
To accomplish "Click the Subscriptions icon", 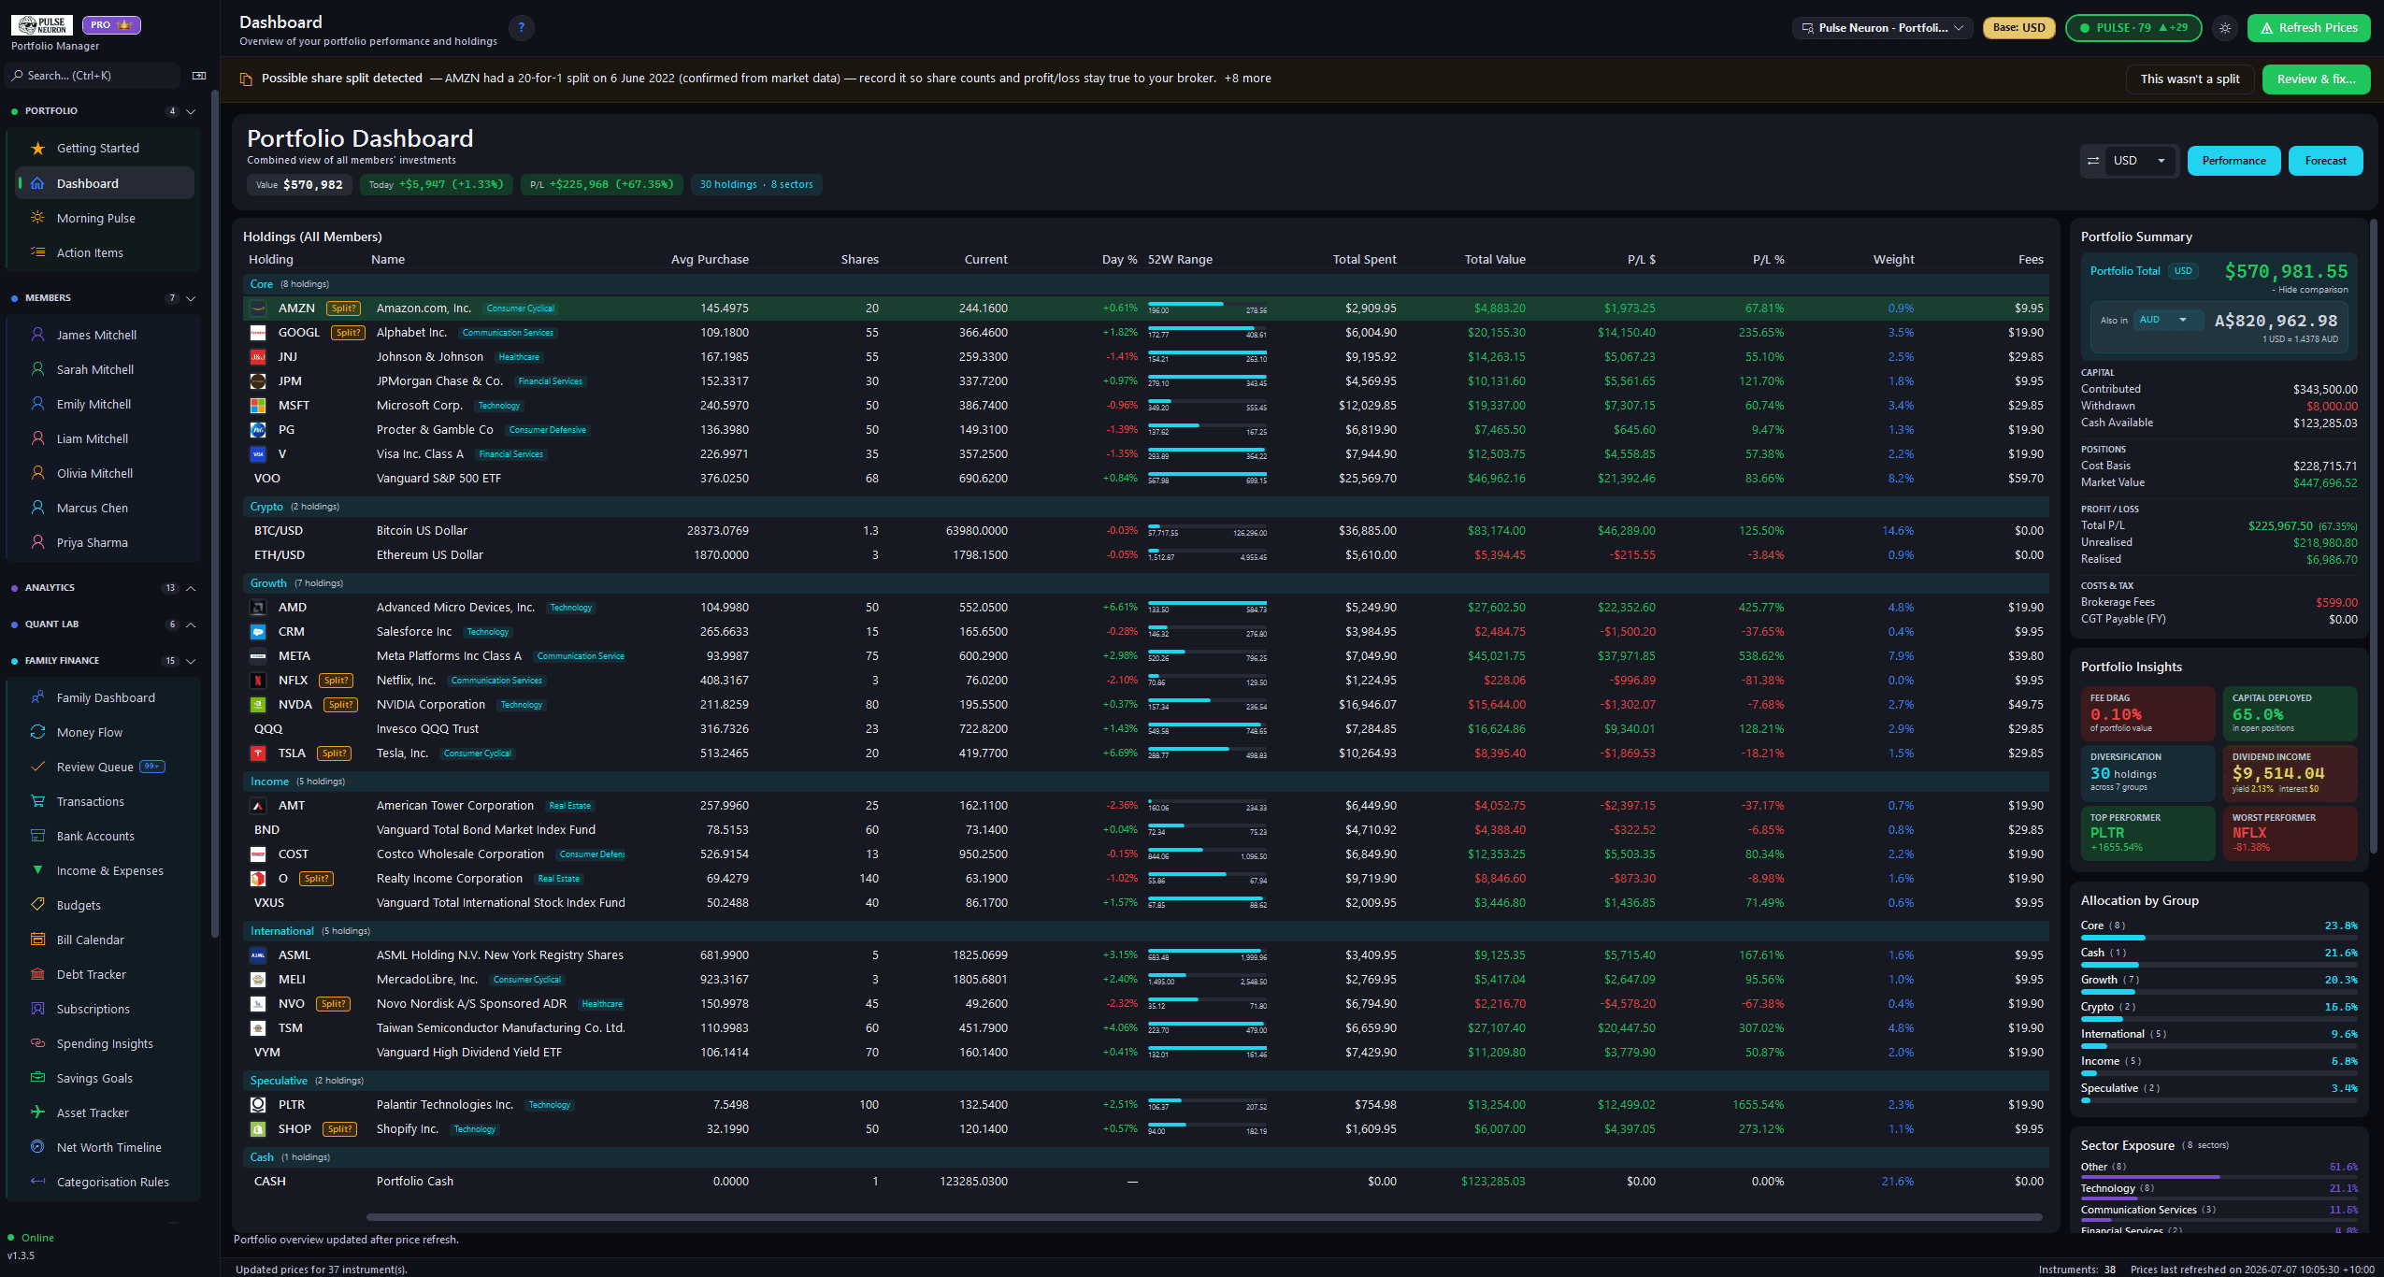I will [38, 1009].
